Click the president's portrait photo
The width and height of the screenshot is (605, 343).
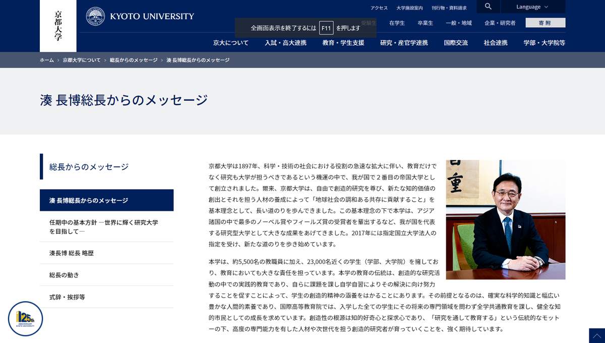tap(505, 220)
